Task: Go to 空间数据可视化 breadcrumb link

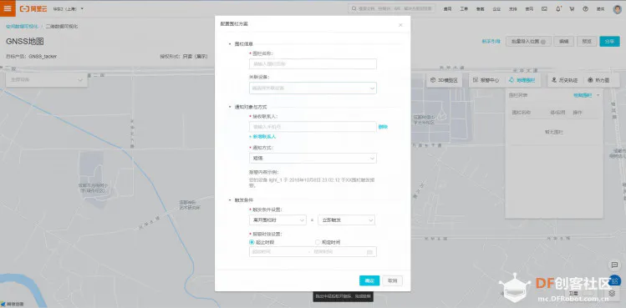Action: click(x=22, y=27)
